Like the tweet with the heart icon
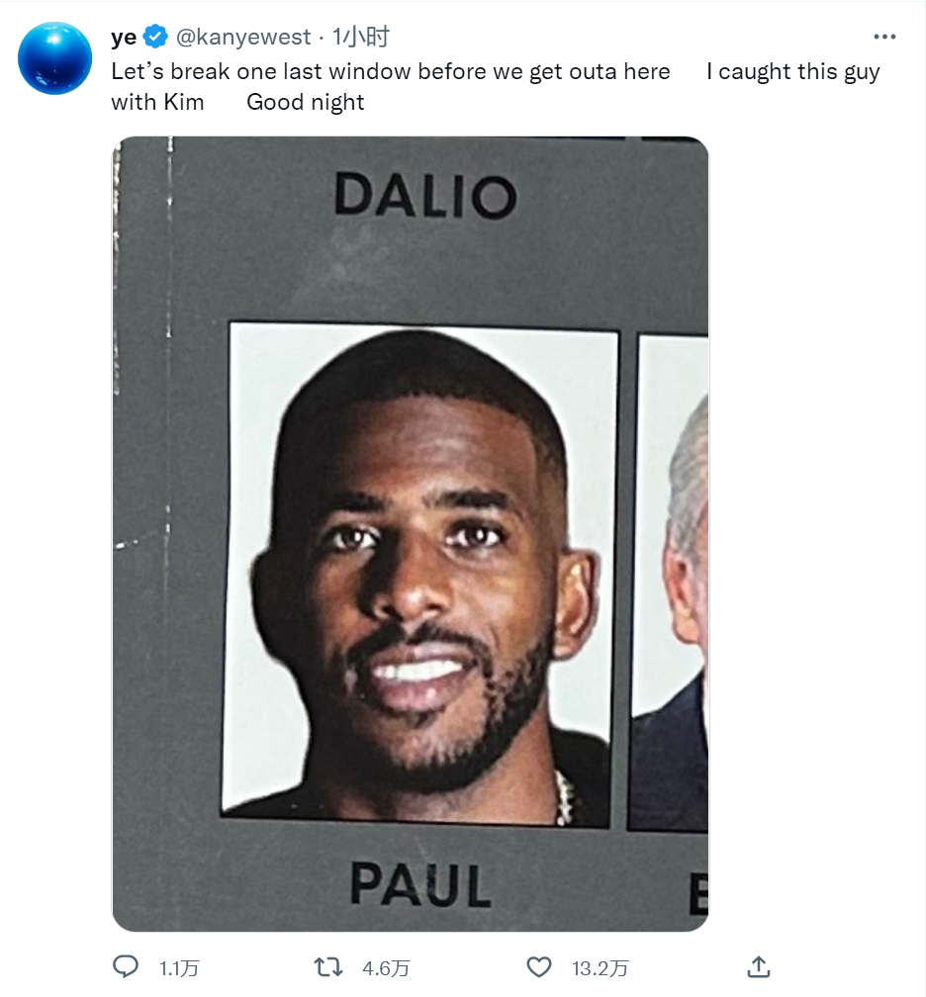926x997 pixels. tap(539, 967)
